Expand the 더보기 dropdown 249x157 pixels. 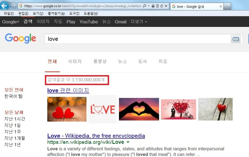tap(139, 21)
